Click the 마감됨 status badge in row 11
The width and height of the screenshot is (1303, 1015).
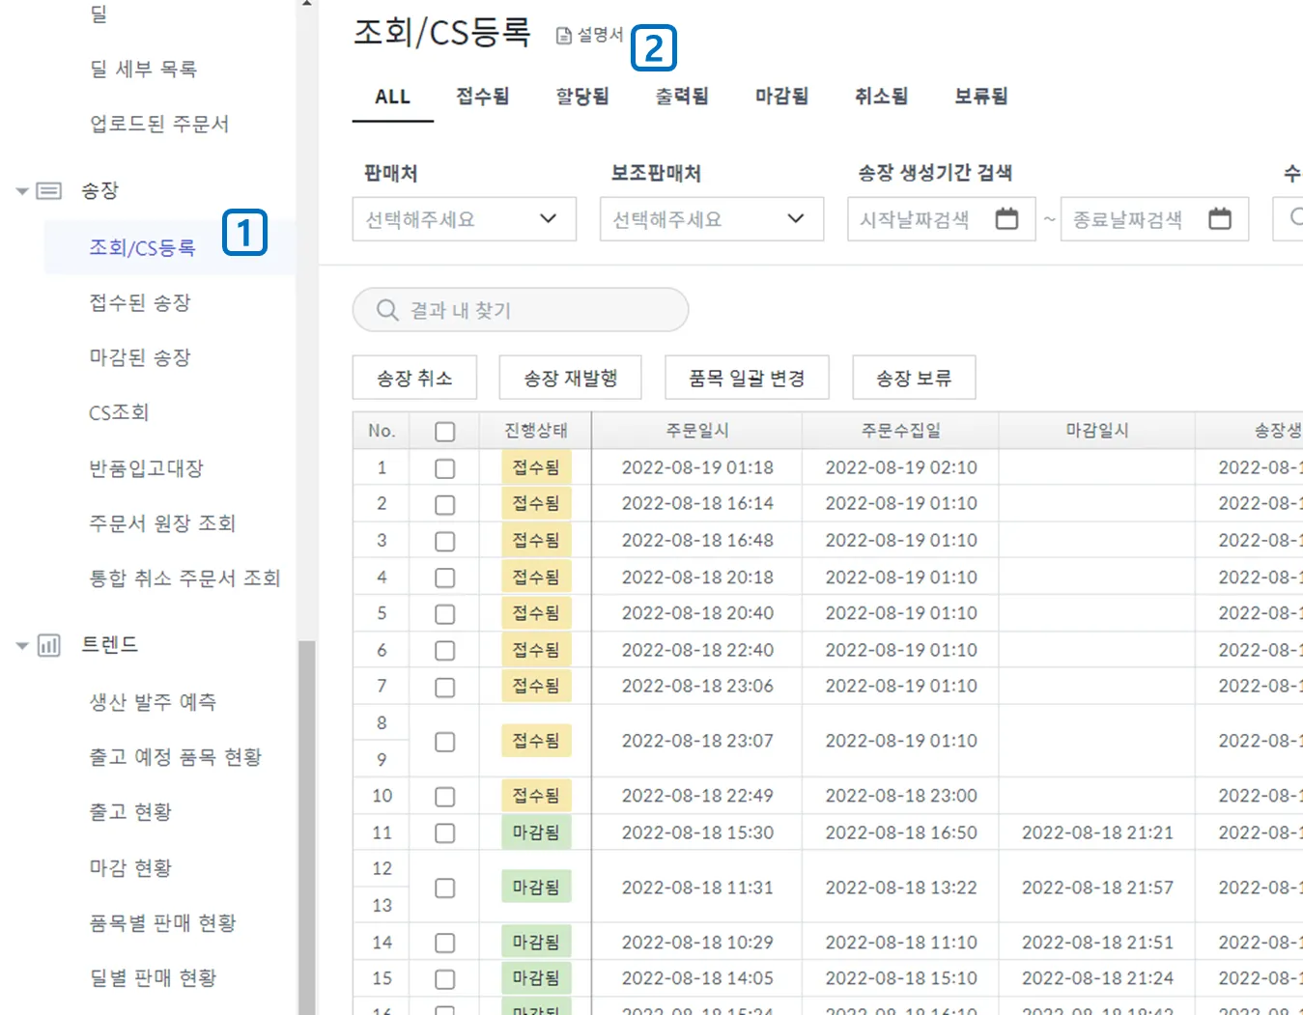tap(536, 832)
